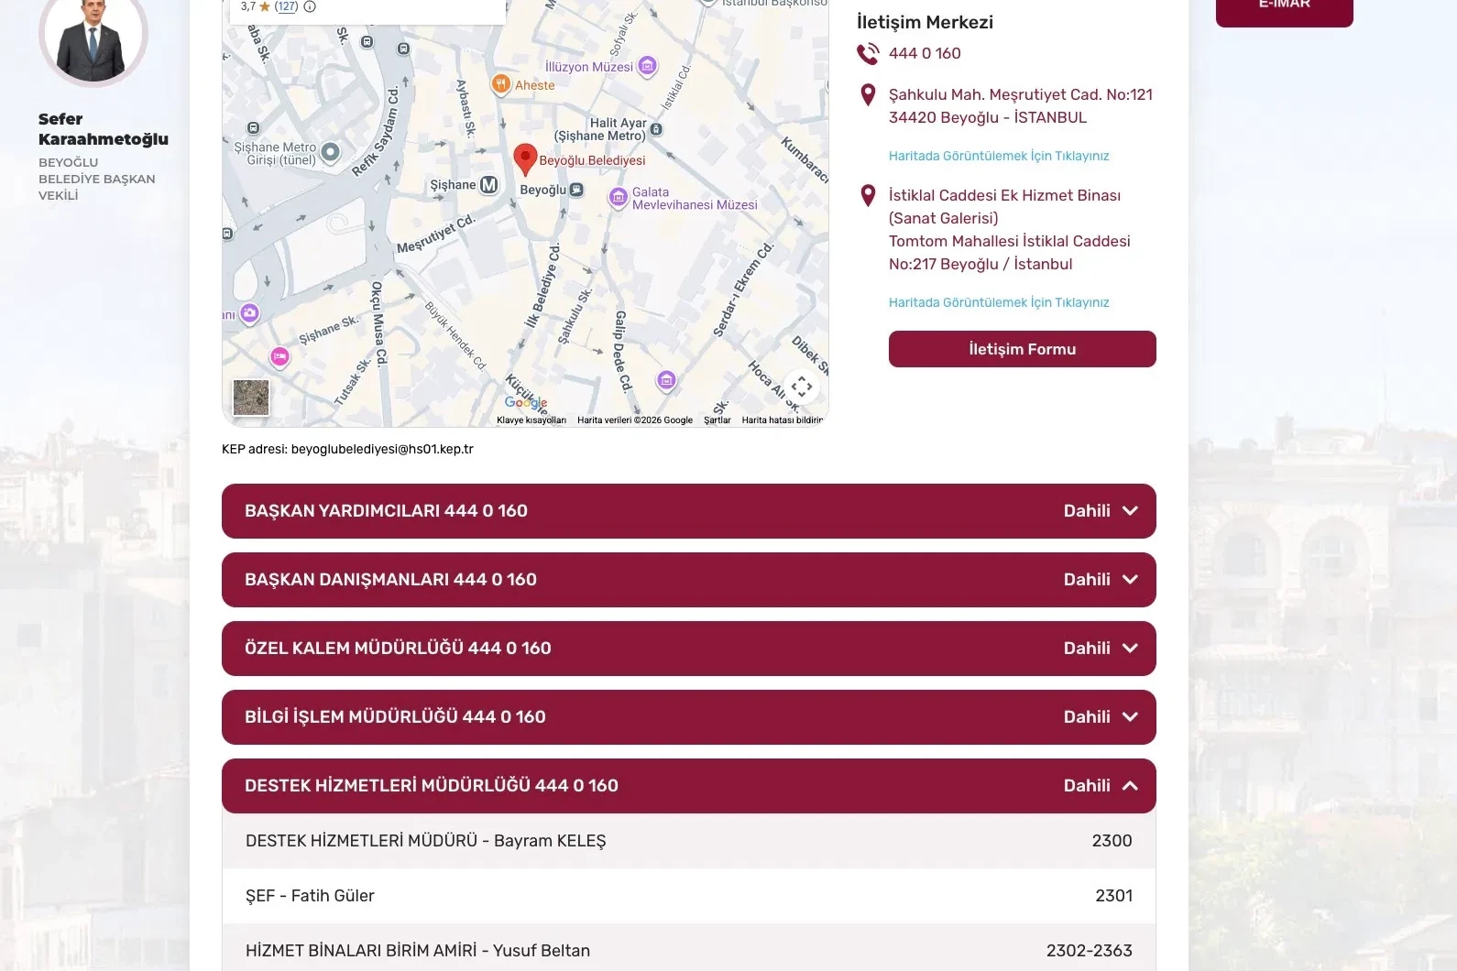Screen dimensions: 1457x971
Task: Expand BİLGİ İŞLEM MÜDÜRLÜĞÜ section
Action: [x=689, y=717]
